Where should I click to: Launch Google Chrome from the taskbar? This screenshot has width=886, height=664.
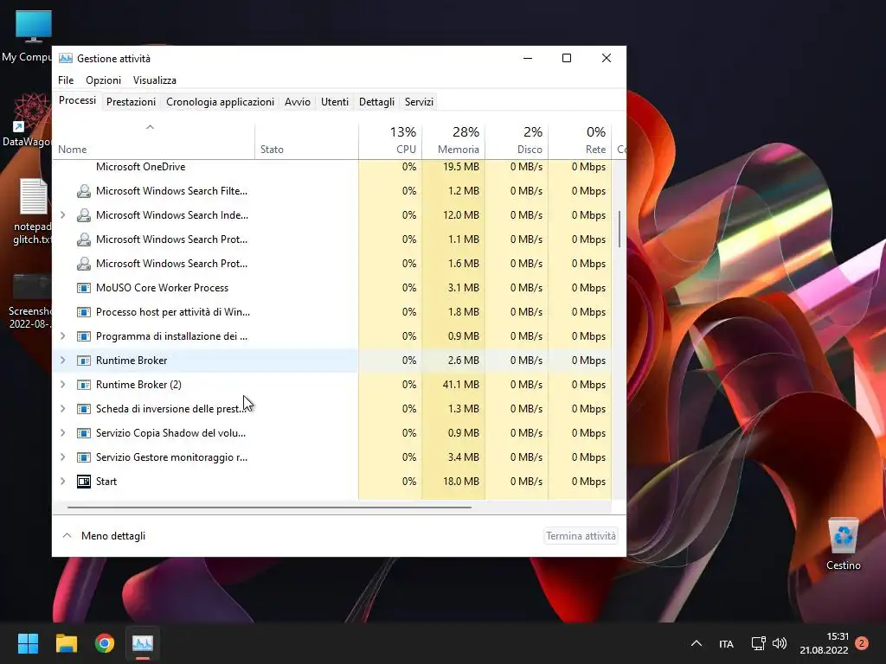[105, 643]
